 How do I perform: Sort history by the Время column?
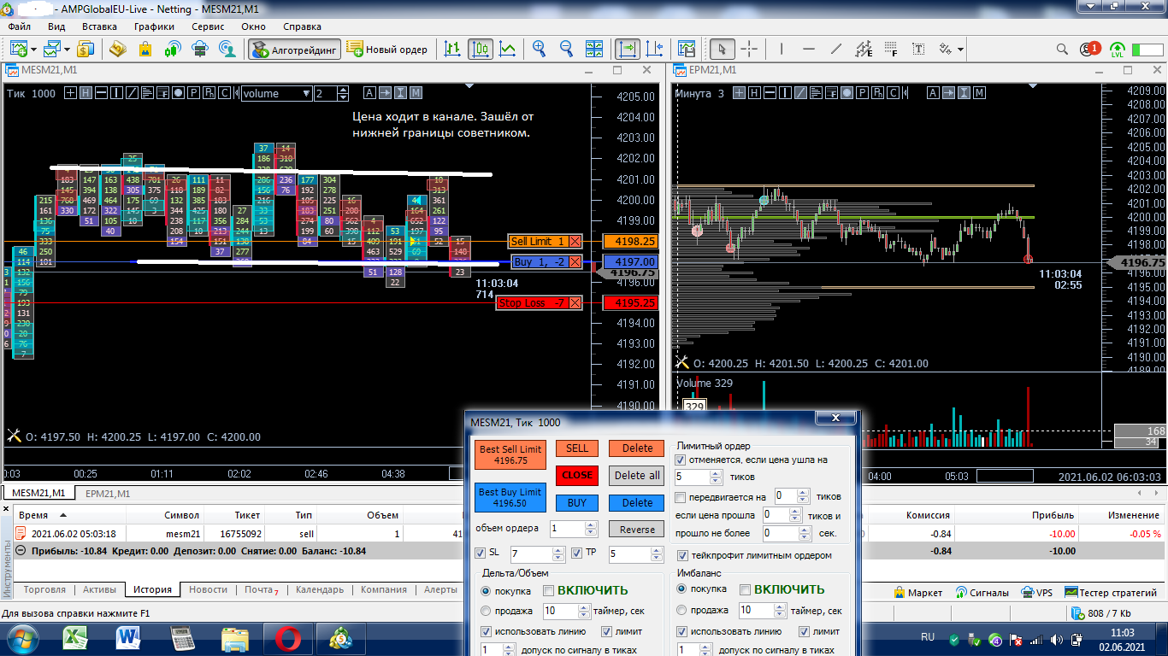coord(70,515)
